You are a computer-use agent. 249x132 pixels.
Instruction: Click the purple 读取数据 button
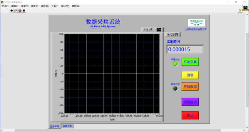[x=190, y=102]
